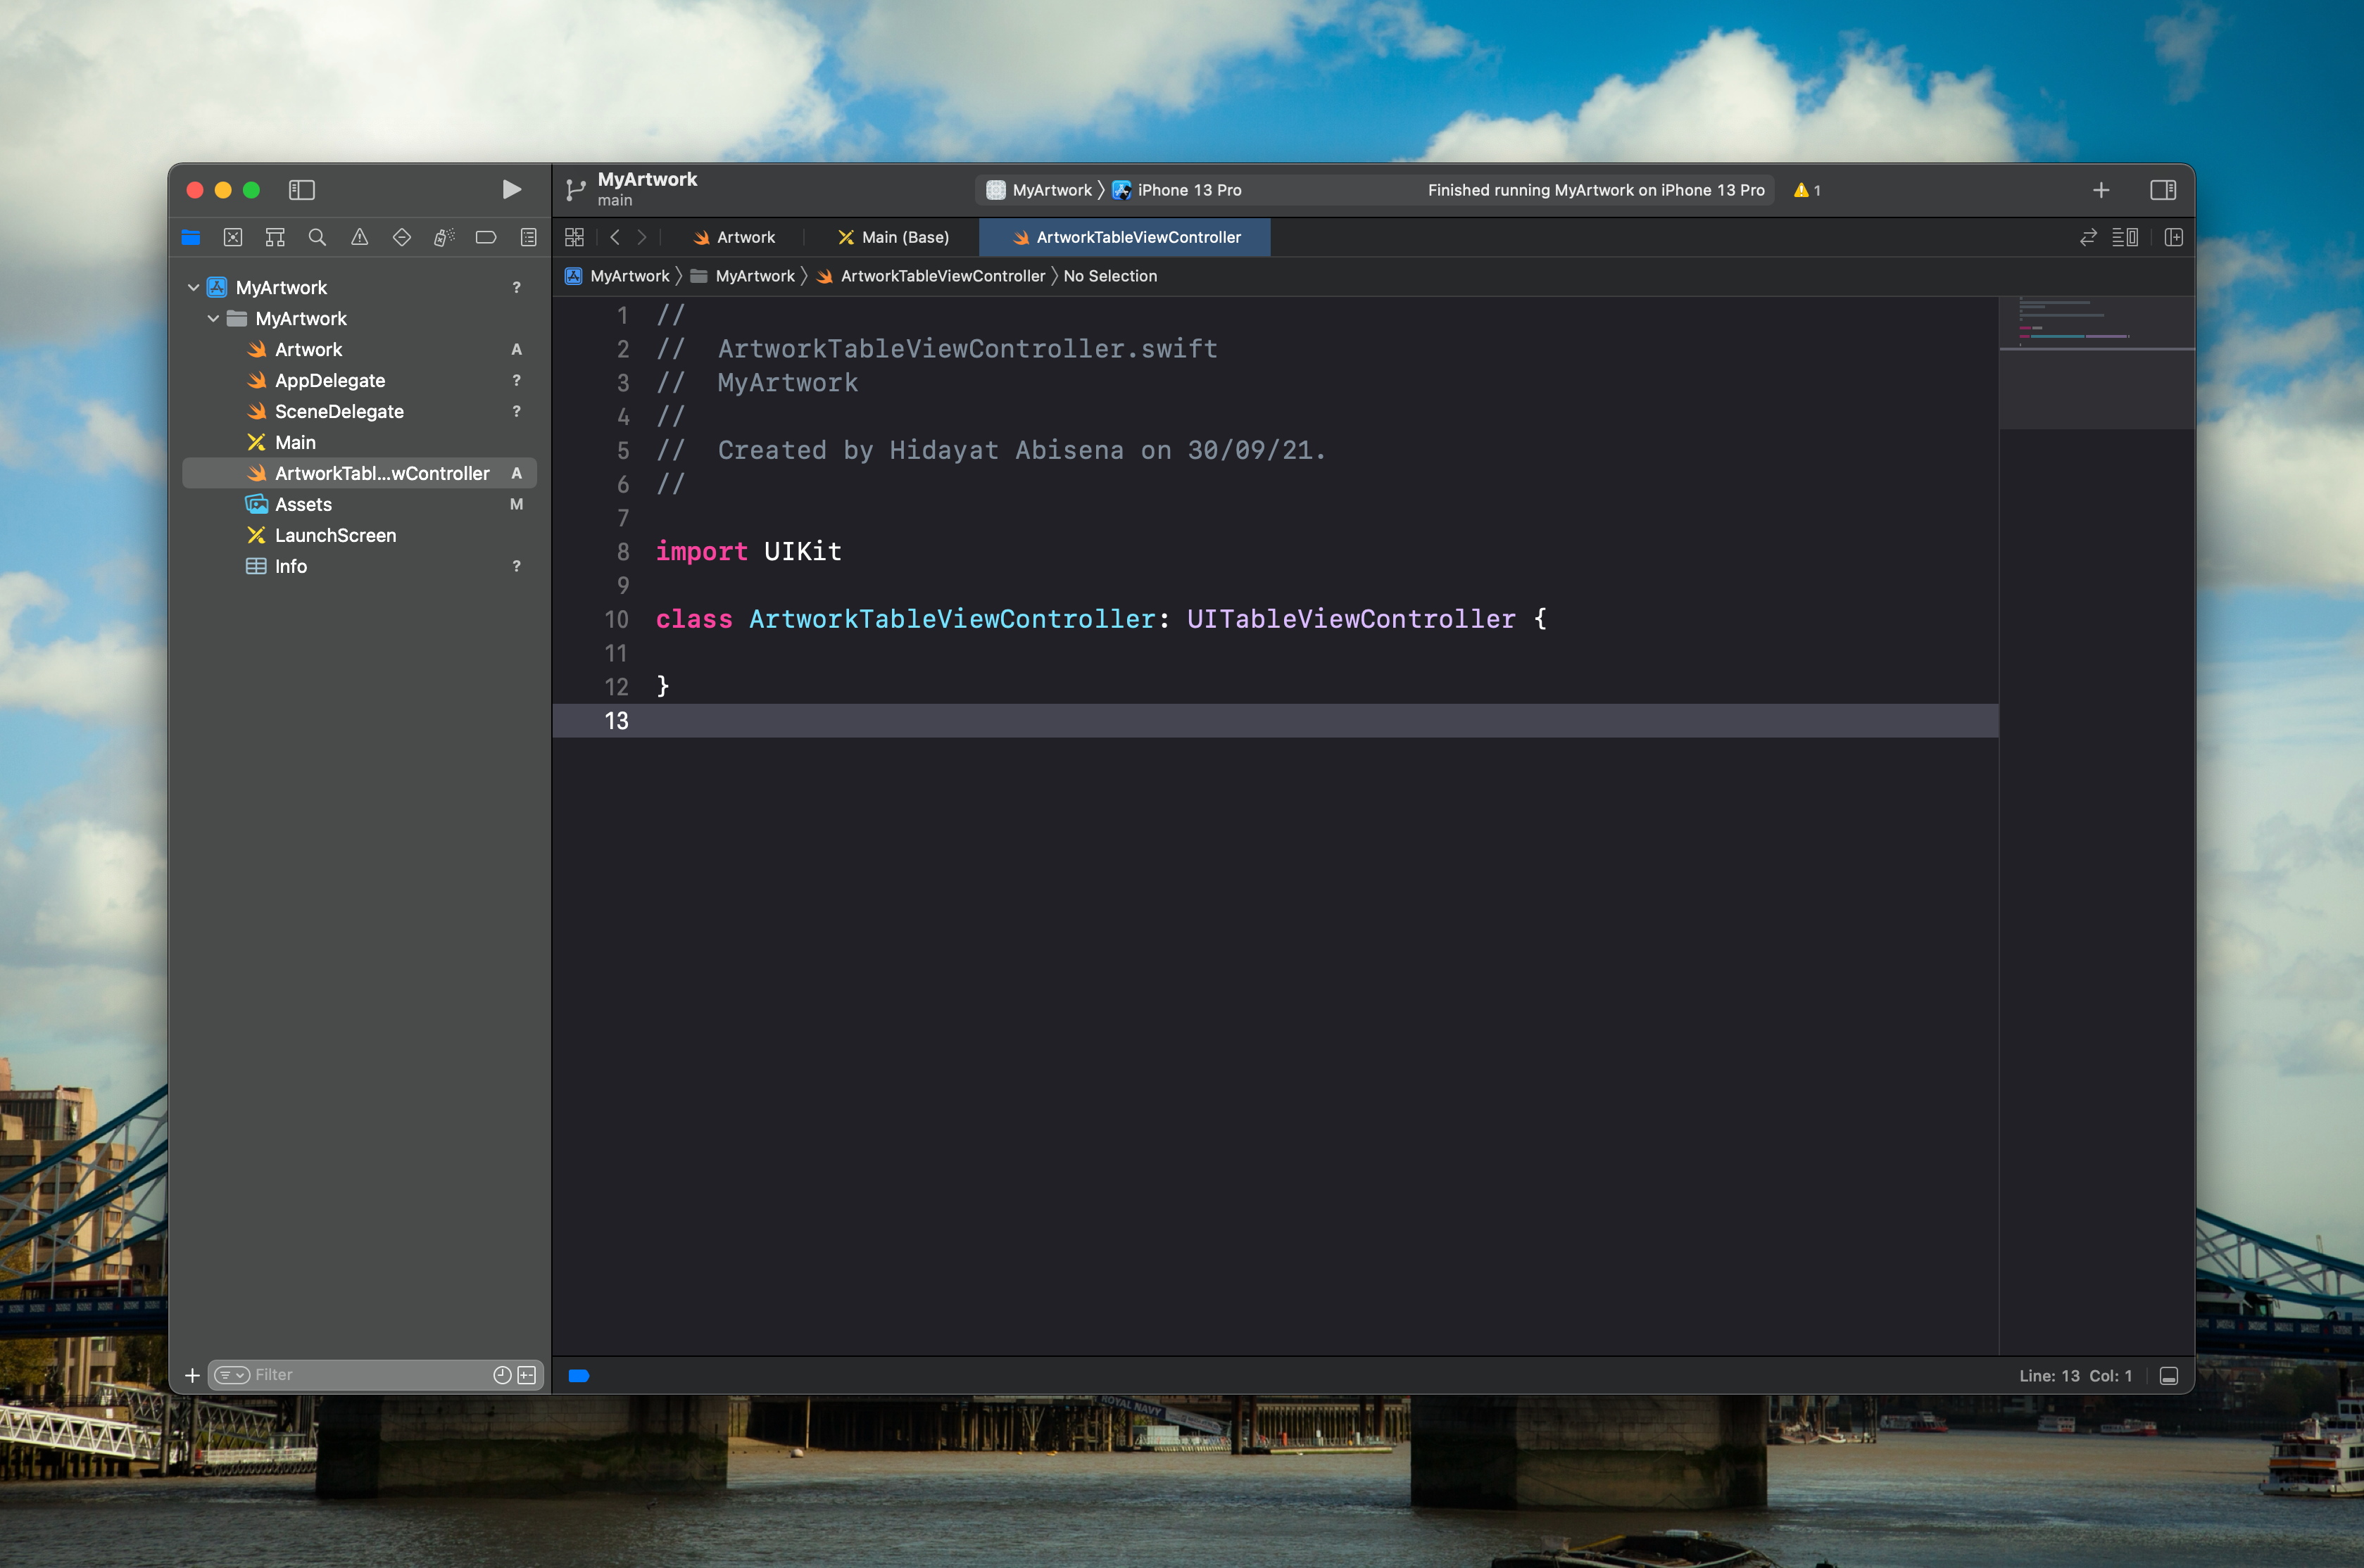Switch to the Main (Base) tab
This screenshot has width=2364, height=1568.
(893, 238)
